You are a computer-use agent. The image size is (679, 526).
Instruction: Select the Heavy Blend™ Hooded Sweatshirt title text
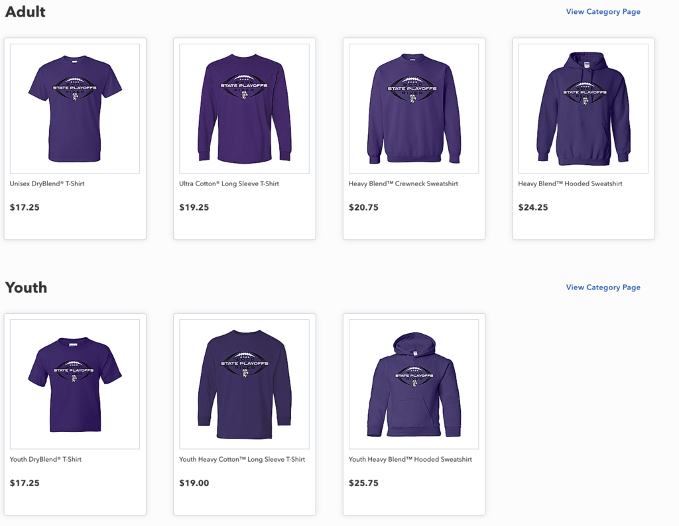tap(570, 184)
